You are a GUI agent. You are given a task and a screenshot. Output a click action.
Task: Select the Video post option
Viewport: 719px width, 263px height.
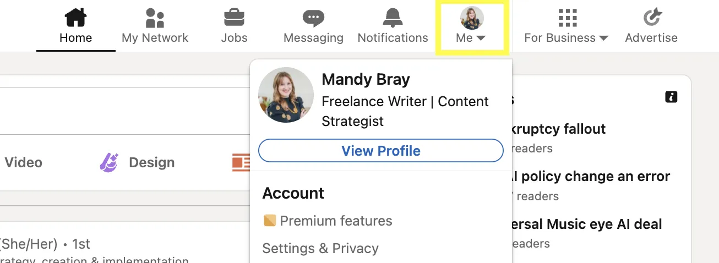[x=23, y=162]
